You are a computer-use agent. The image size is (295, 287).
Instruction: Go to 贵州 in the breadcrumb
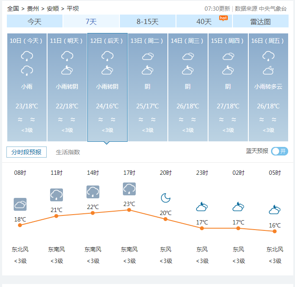point(33,9)
